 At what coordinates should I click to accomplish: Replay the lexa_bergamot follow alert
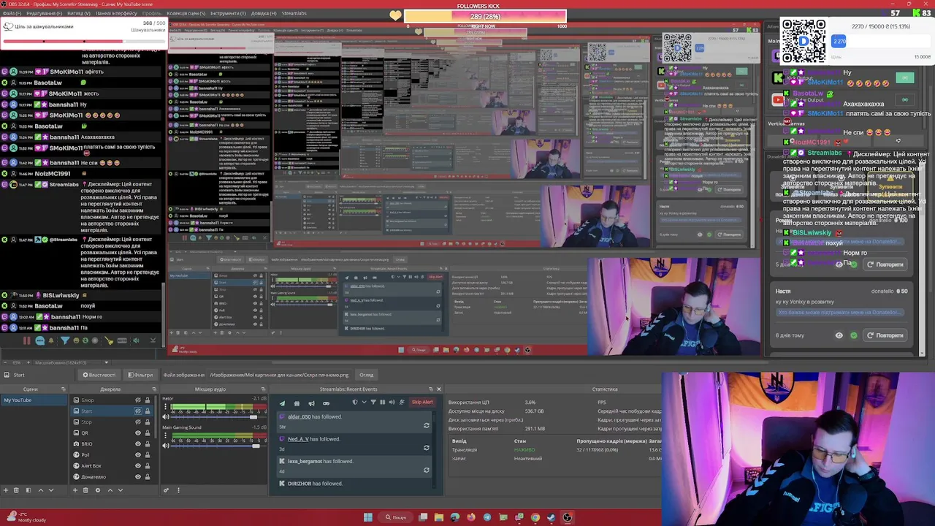(x=427, y=470)
